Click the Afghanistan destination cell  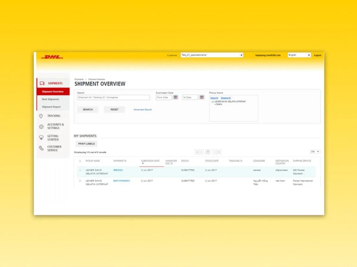[x=282, y=170]
